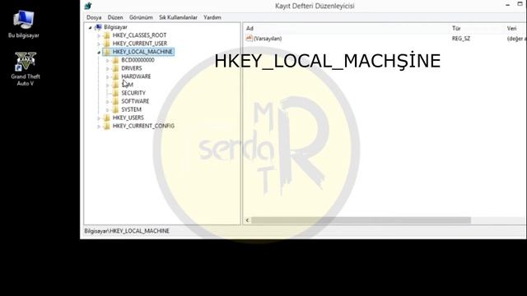Select the BCD00000000 tree label
The width and height of the screenshot is (527, 296).
[x=138, y=60]
